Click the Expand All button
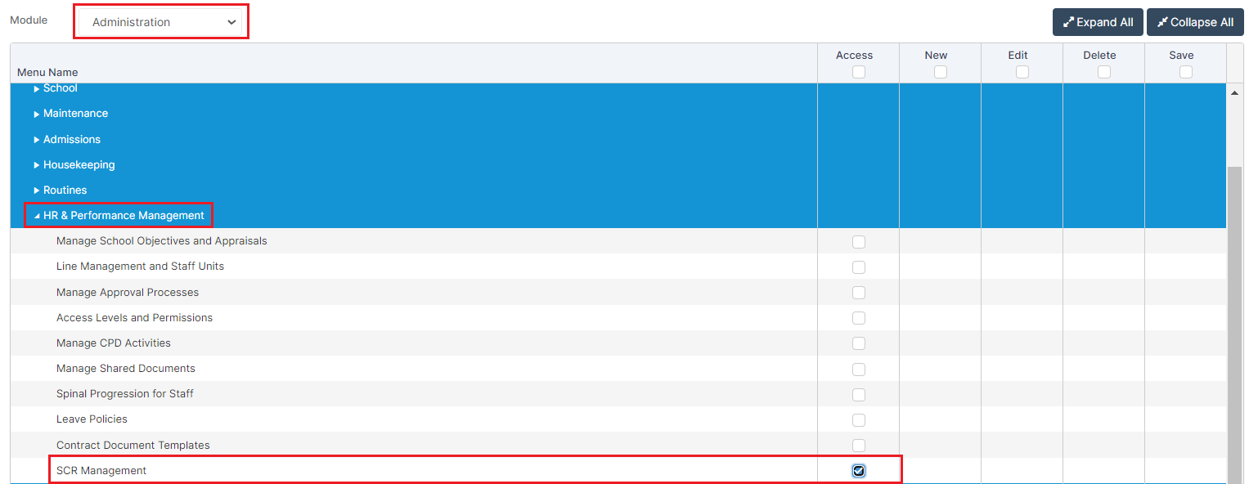The height and width of the screenshot is (484, 1249). 1098,22
